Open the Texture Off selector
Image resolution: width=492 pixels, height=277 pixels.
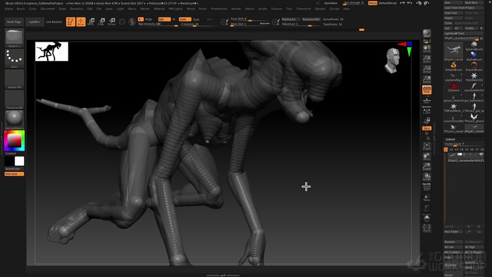14,100
